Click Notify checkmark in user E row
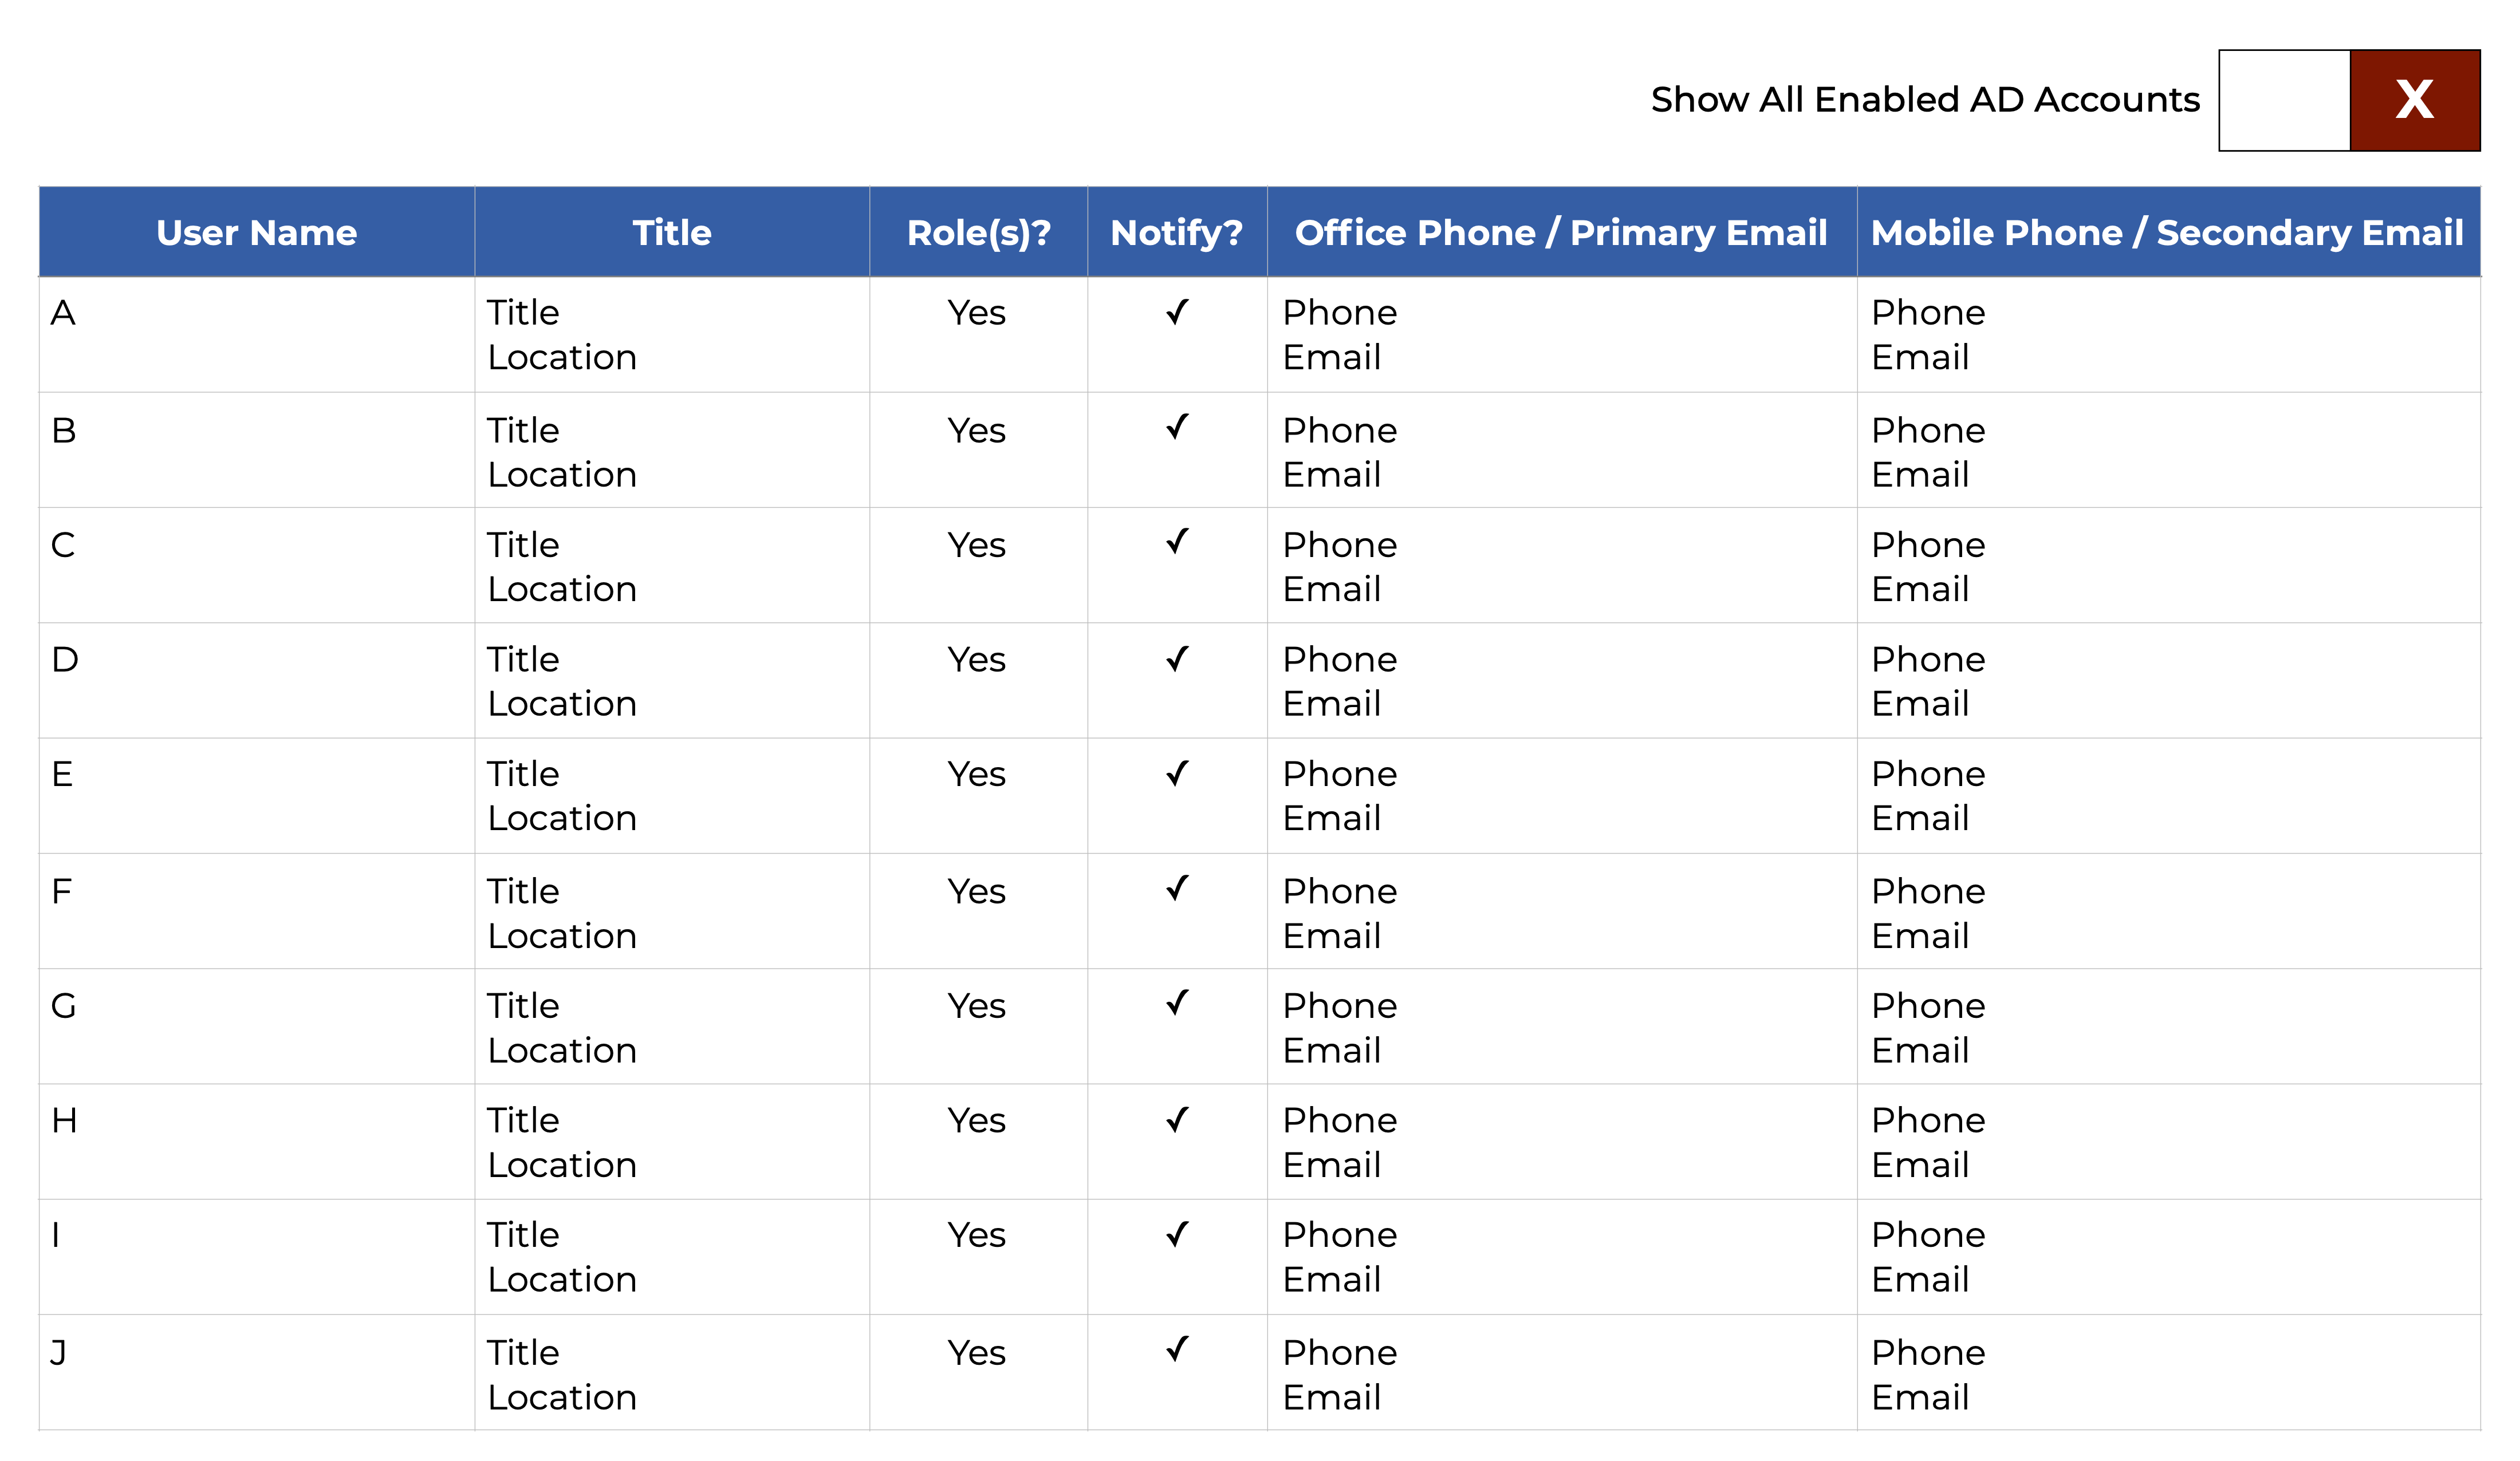The width and height of the screenshot is (2520, 1461). point(1177,773)
